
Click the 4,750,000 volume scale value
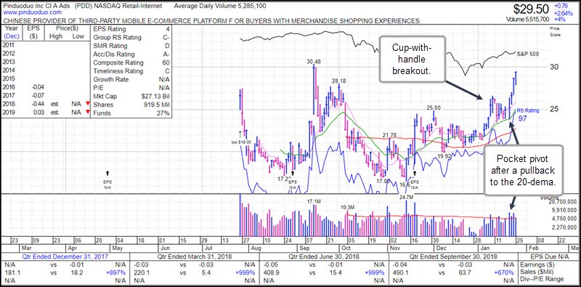[564, 219]
